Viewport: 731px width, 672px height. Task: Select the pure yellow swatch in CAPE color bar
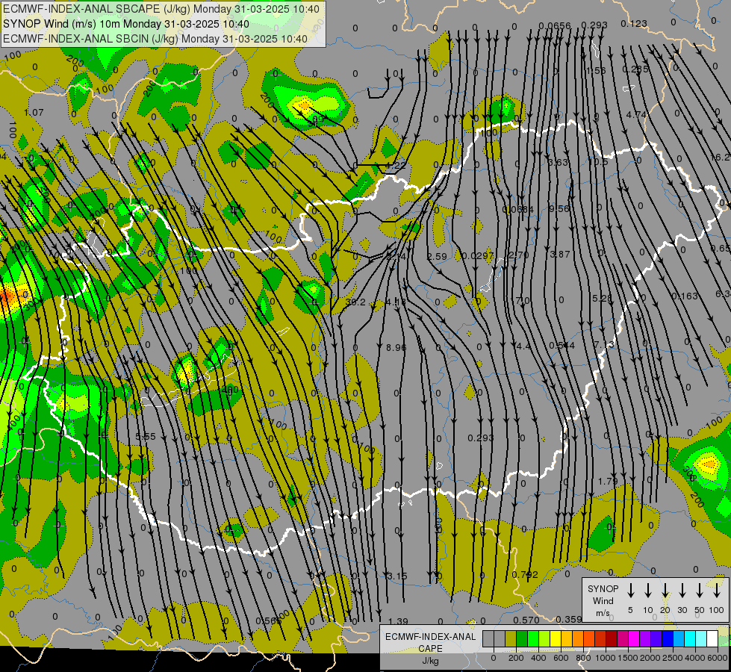click(x=556, y=638)
